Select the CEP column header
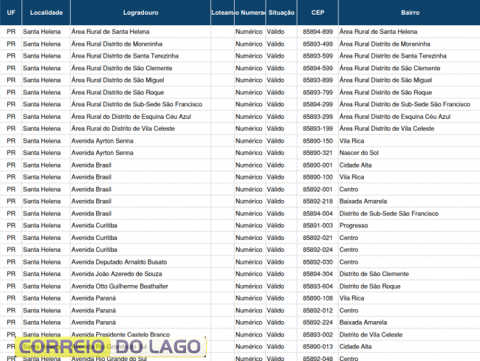This screenshot has width=480, height=361. pyautogui.click(x=318, y=13)
